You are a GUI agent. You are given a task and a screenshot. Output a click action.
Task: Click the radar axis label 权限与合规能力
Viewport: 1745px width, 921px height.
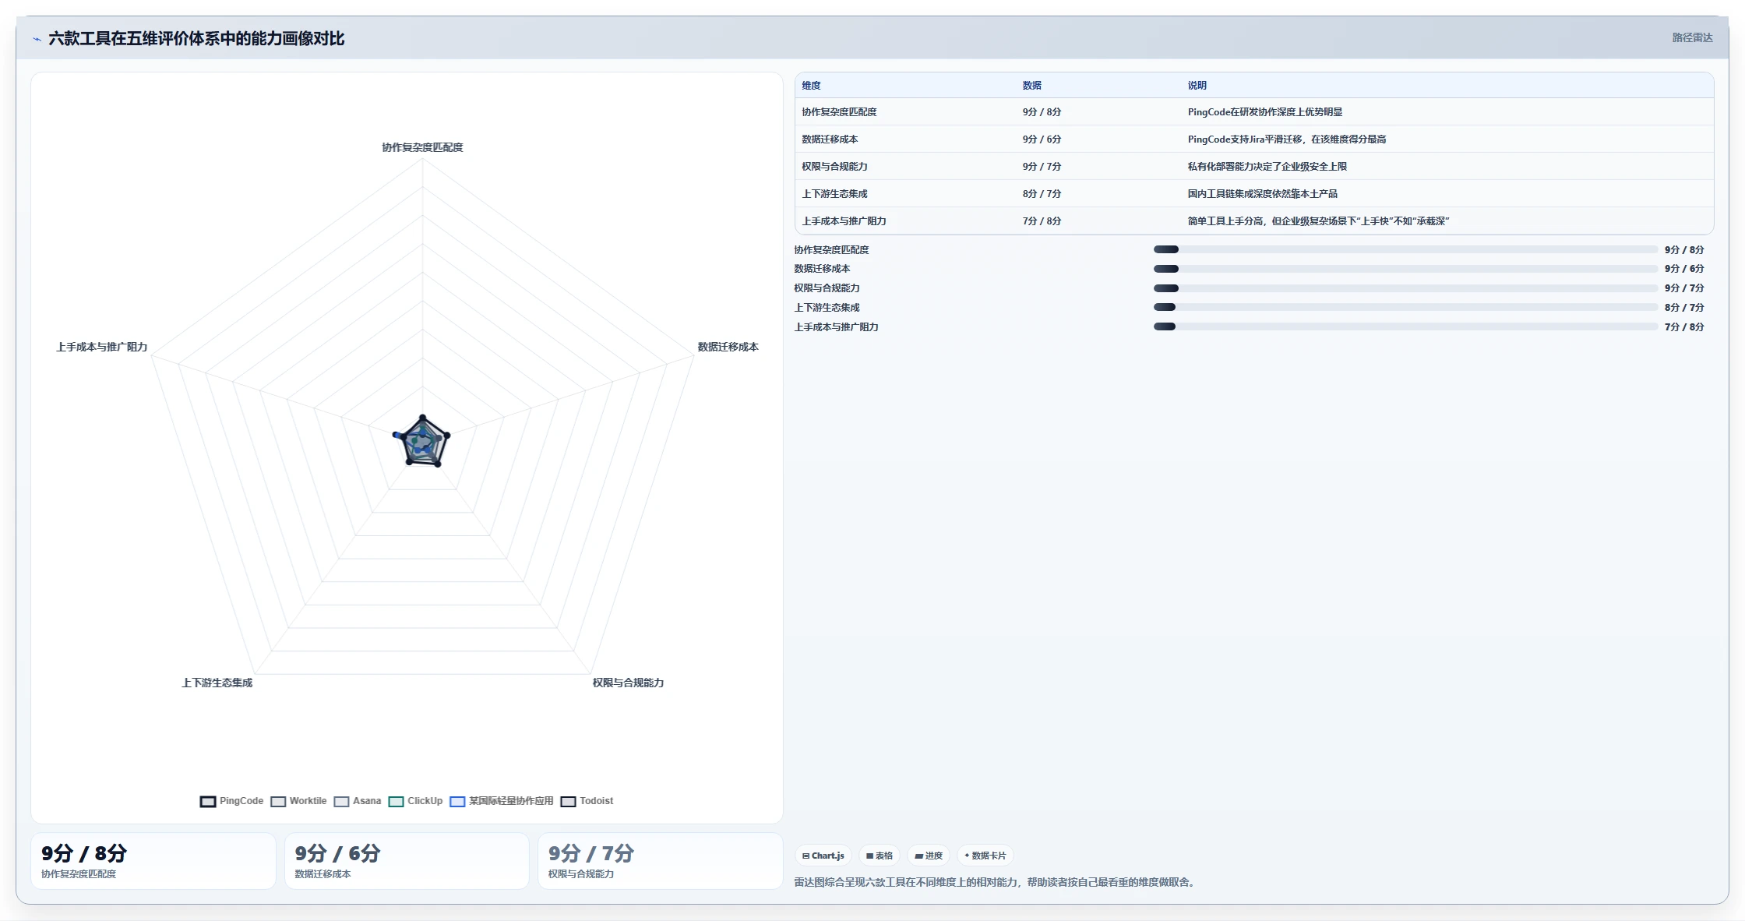628,683
